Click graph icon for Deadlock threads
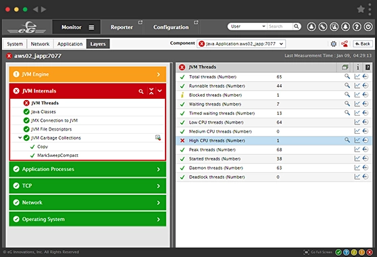The height and width of the screenshot is (257, 377). point(357,177)
